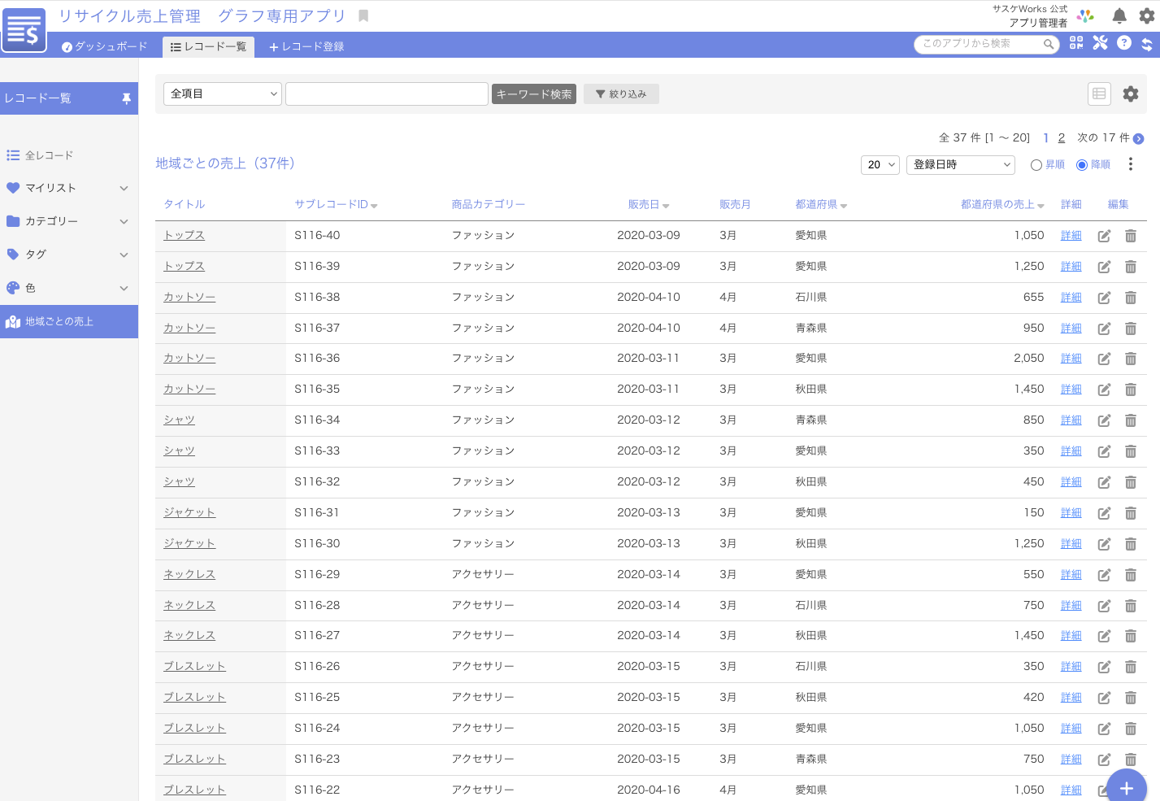1160x801 pixels.
Task: Sort by sale date column
Action: tap(649, 205)
